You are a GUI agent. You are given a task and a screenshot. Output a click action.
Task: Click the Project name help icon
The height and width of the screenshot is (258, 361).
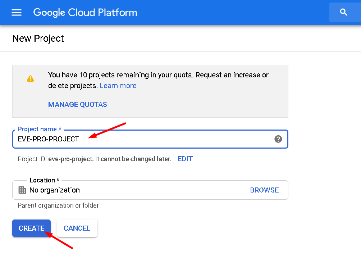[x=278, y=139]
